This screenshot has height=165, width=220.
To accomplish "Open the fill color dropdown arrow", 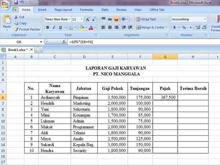I will click(x=86, y=27).
